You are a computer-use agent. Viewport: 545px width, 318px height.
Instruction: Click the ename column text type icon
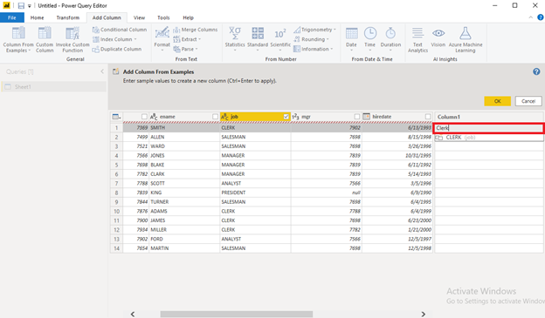click(154, 117)
